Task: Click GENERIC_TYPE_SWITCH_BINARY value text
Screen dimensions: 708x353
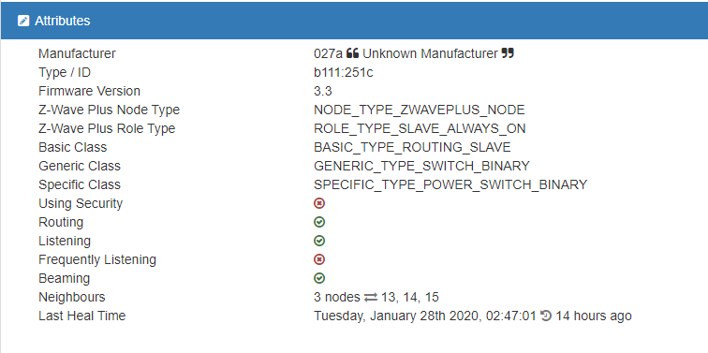Action: [421, 166]
